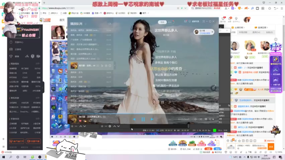
Task: Click the volume icon in music player
Action: point(195,119)
